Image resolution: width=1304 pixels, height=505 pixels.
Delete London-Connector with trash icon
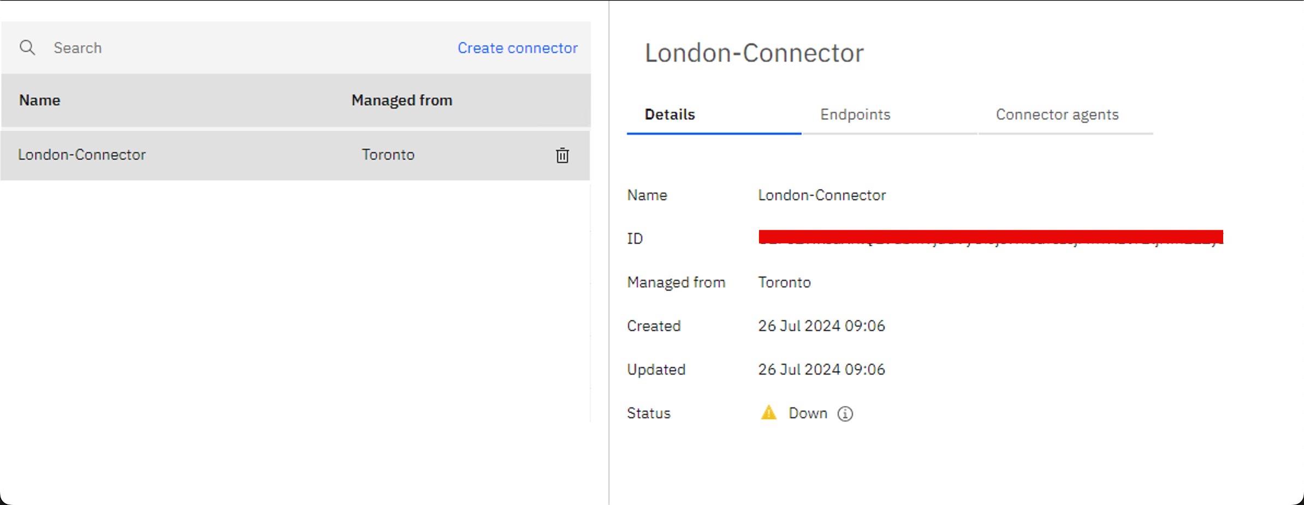[x=562, y=155]
